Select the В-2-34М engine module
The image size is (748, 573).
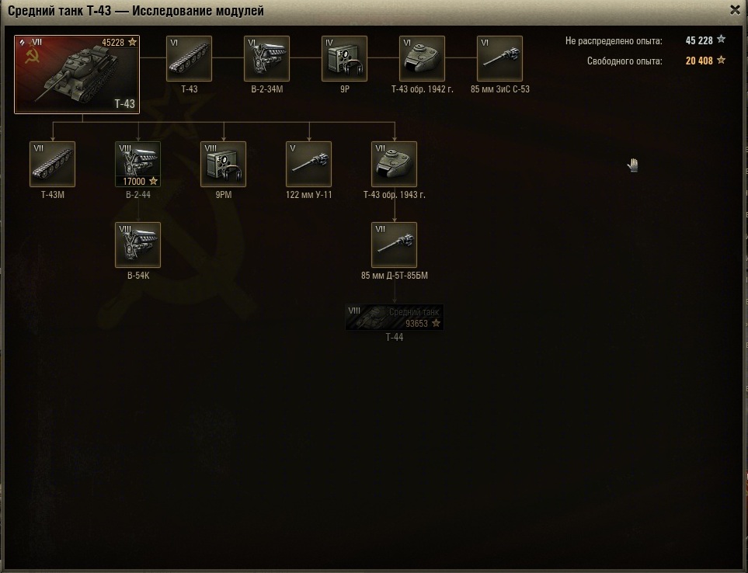266,58
